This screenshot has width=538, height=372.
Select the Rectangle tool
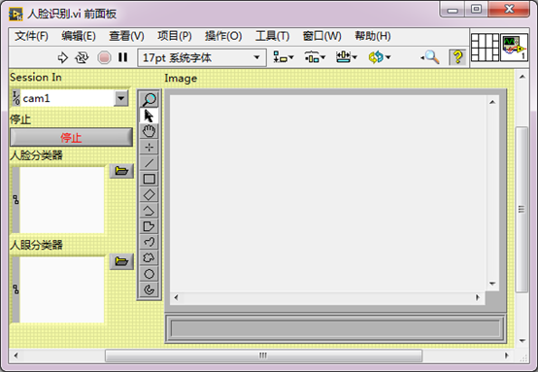click(149, 179)
